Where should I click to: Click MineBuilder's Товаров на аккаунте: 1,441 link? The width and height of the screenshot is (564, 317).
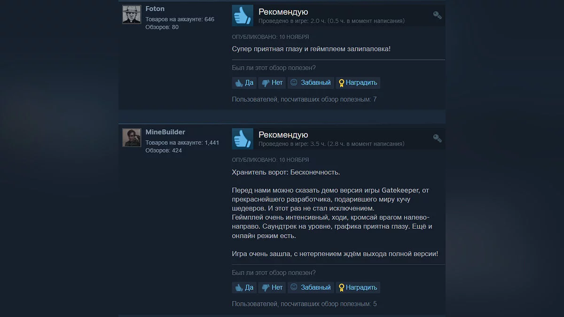[182, 143]
